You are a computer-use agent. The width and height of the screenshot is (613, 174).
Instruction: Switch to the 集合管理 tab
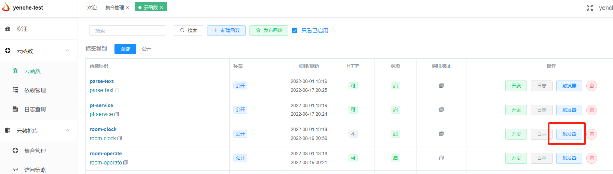[x=114, y=8]
